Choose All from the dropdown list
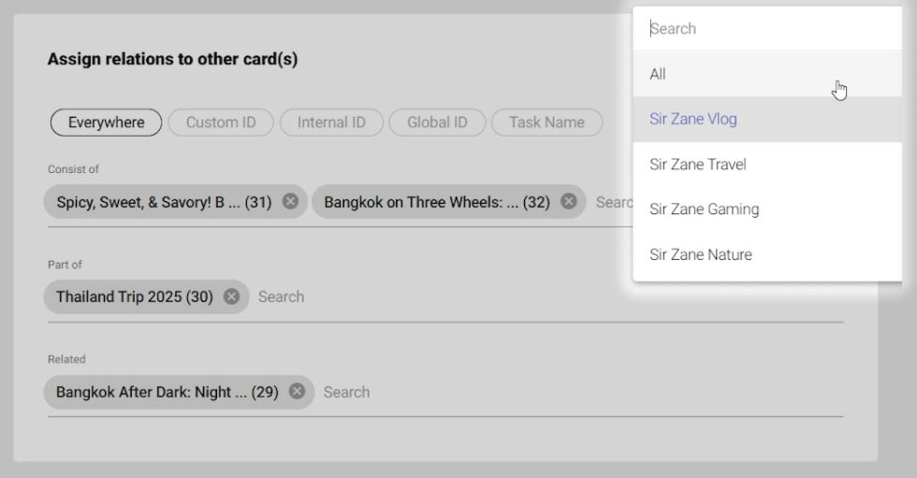The image size is (917, 478). point(658,74)
